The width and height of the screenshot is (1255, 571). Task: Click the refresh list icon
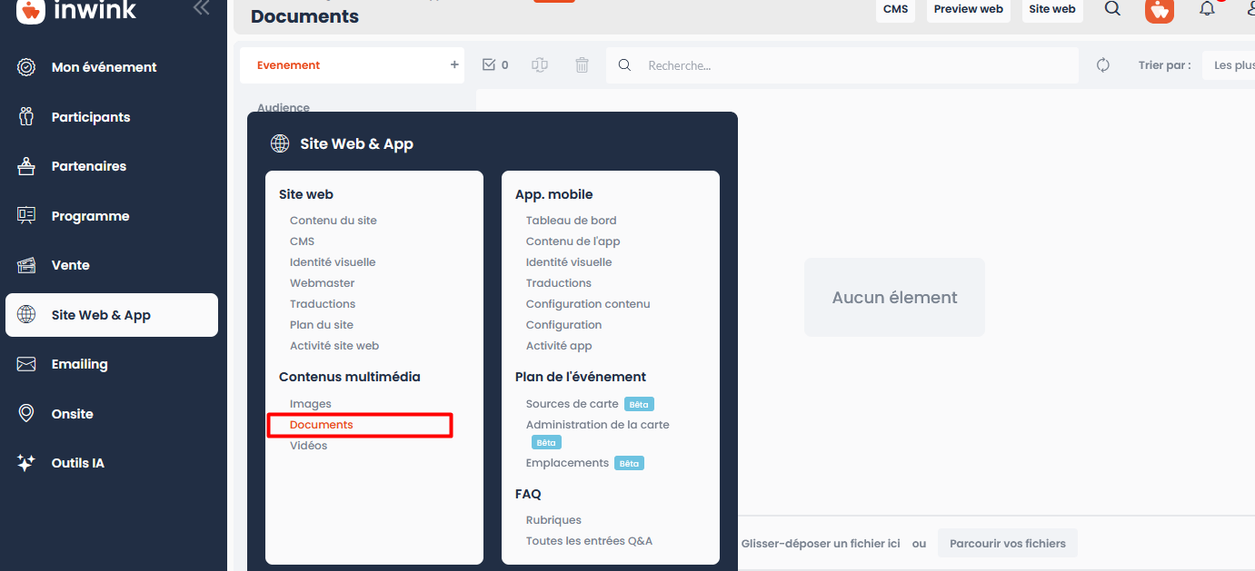[x=1103, y=65]
